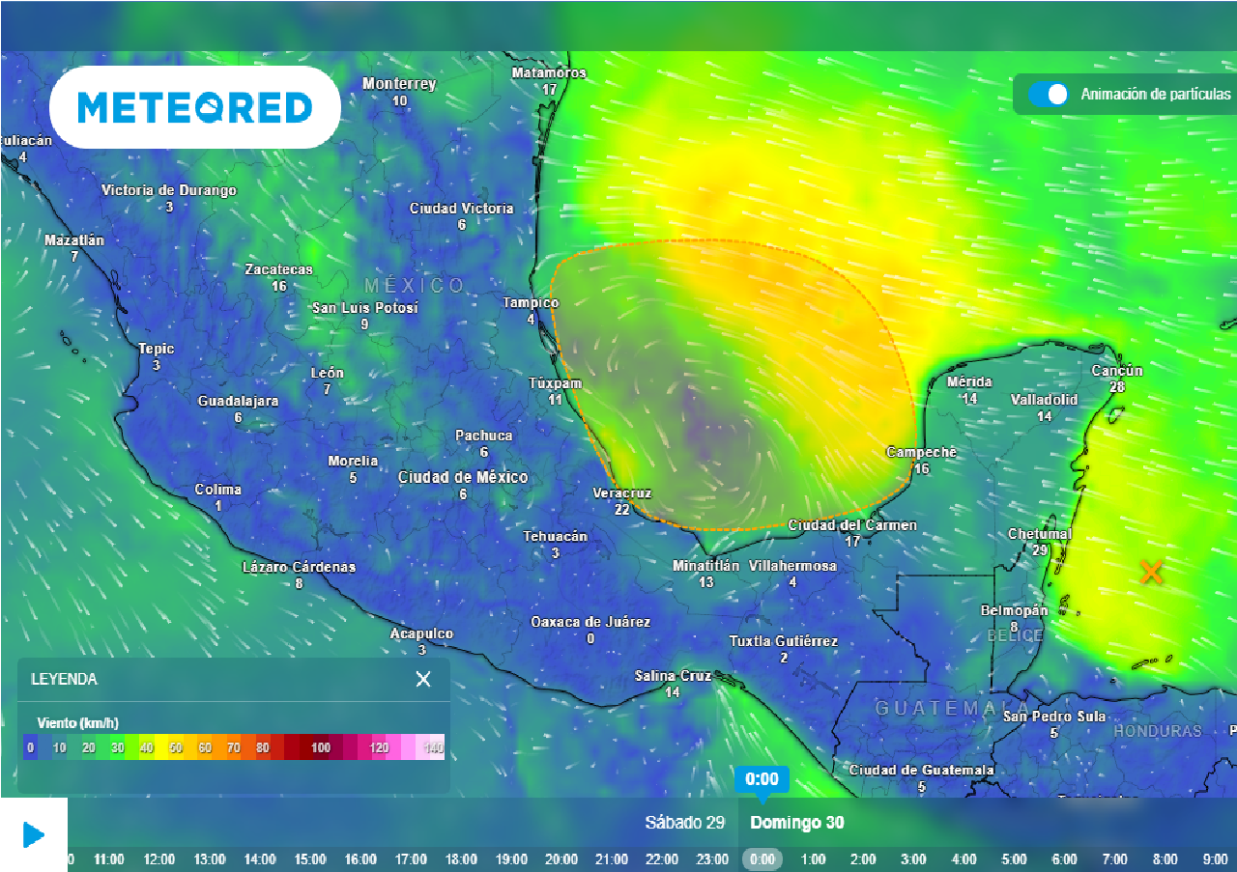Select 23:00 on the timeline
The width and height of the screenshot is (1237, 872).
(712, 858)
